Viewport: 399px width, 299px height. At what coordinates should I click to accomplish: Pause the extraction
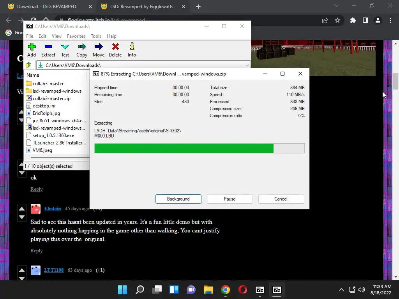pos(230,199)
